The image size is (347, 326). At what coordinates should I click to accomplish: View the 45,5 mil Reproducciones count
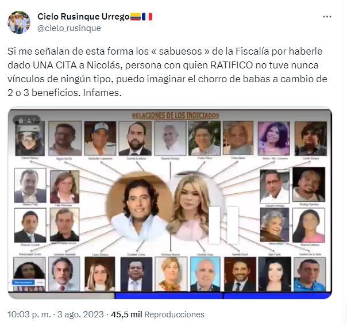pyautogui.click(x=157, y=315)
